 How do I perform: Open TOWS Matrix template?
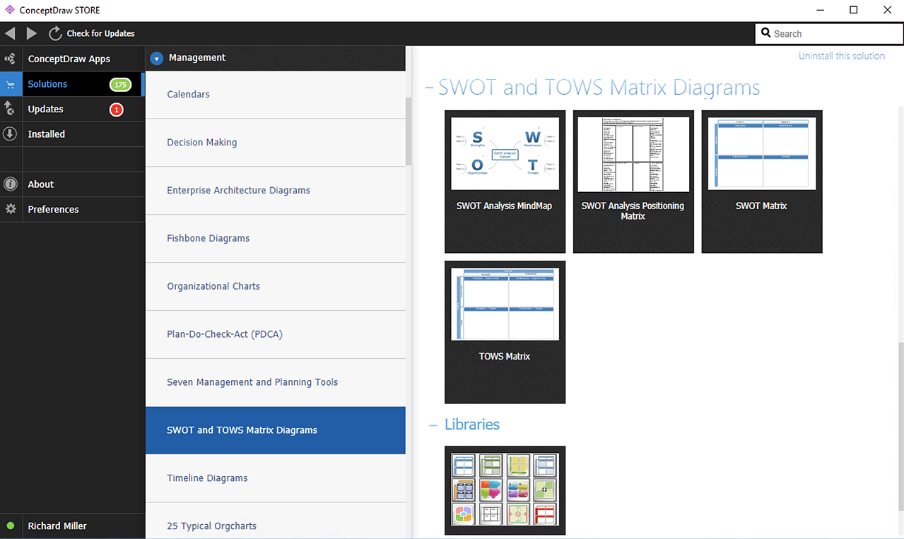[x=505, y=332]
